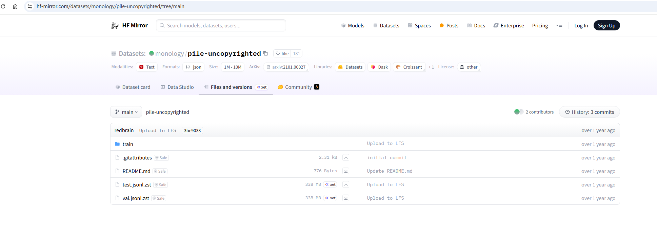Open the .gitattributes file
657x226 pixels.
pos(137,158)
